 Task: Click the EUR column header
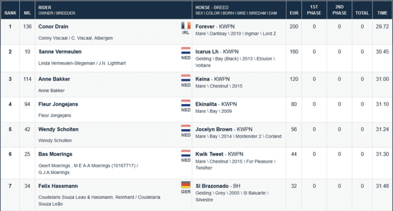click(x=294, y=13)
